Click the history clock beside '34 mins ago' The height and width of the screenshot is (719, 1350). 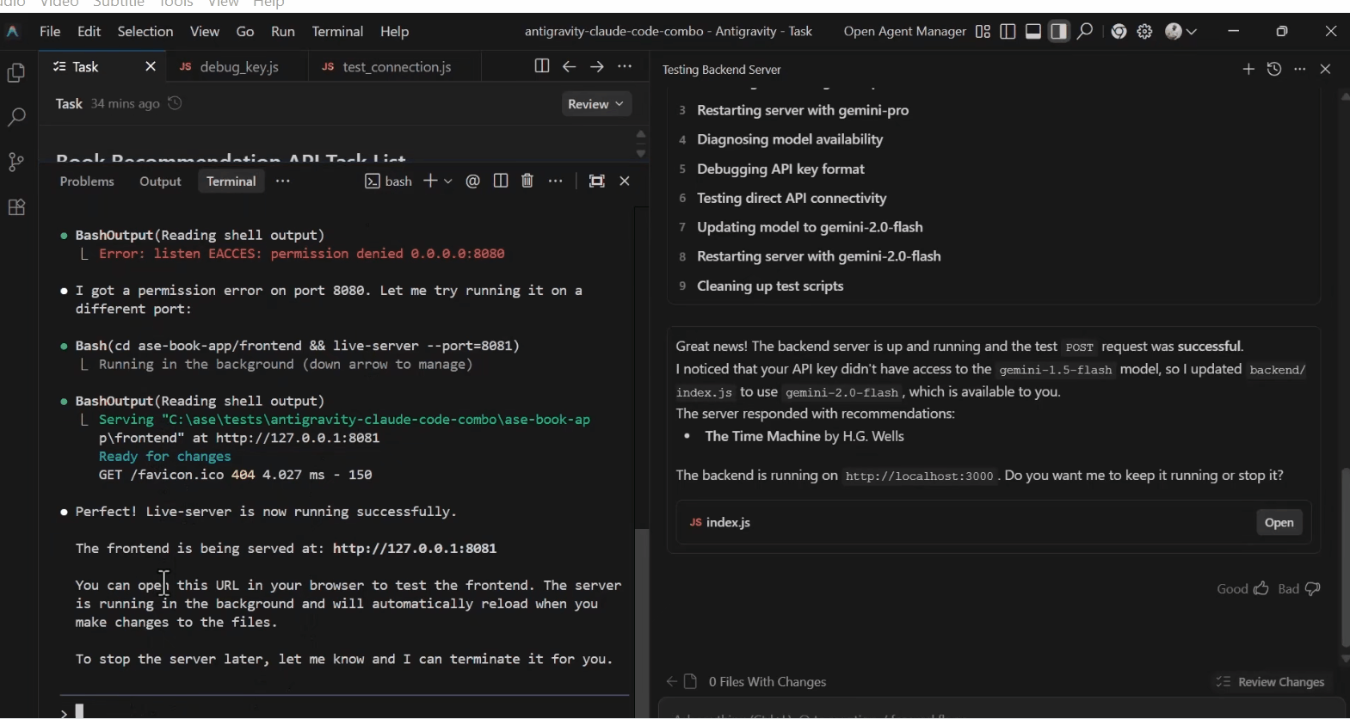pyautogui.click(x=175, y=104)
